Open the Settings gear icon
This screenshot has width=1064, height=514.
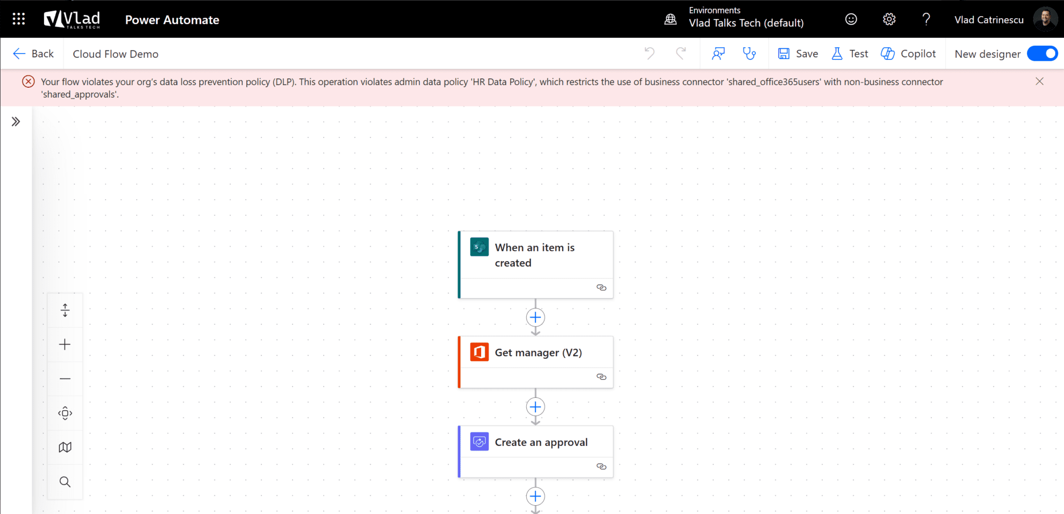point(888,19)
